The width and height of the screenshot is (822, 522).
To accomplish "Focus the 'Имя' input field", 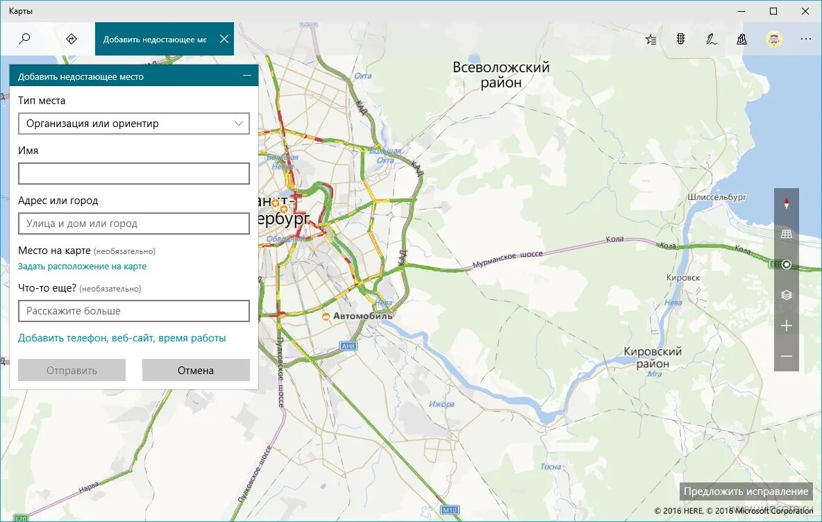I will point(134,174).
